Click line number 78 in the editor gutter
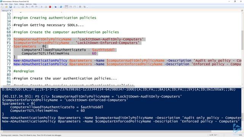 click(x=9, y=68)
